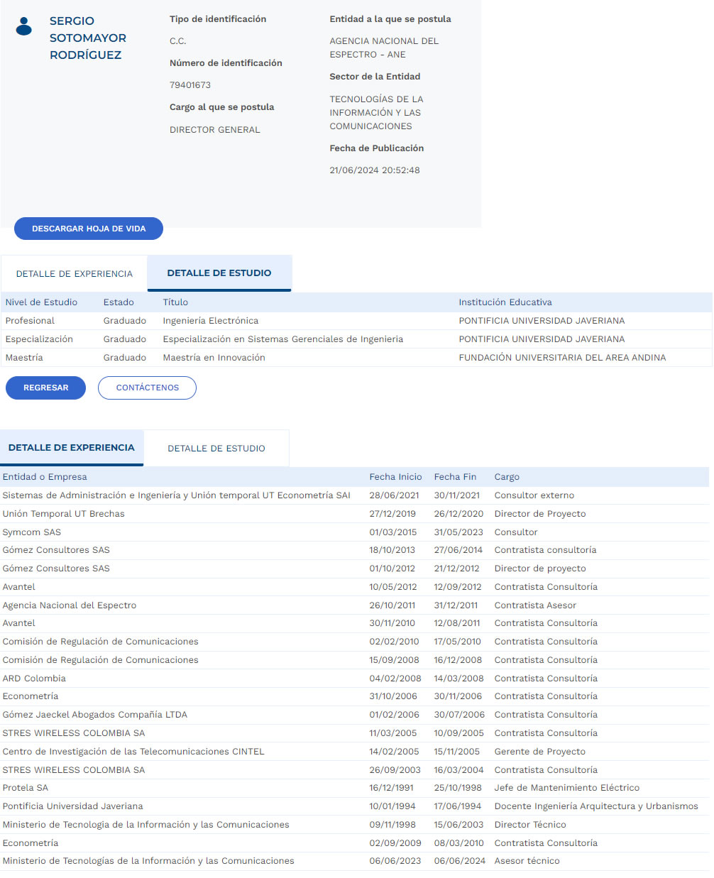The width and height of the screenshot is (714, 878).
Task: Click the Contratista Asesor cargo cell
Action: pos(535,605)
